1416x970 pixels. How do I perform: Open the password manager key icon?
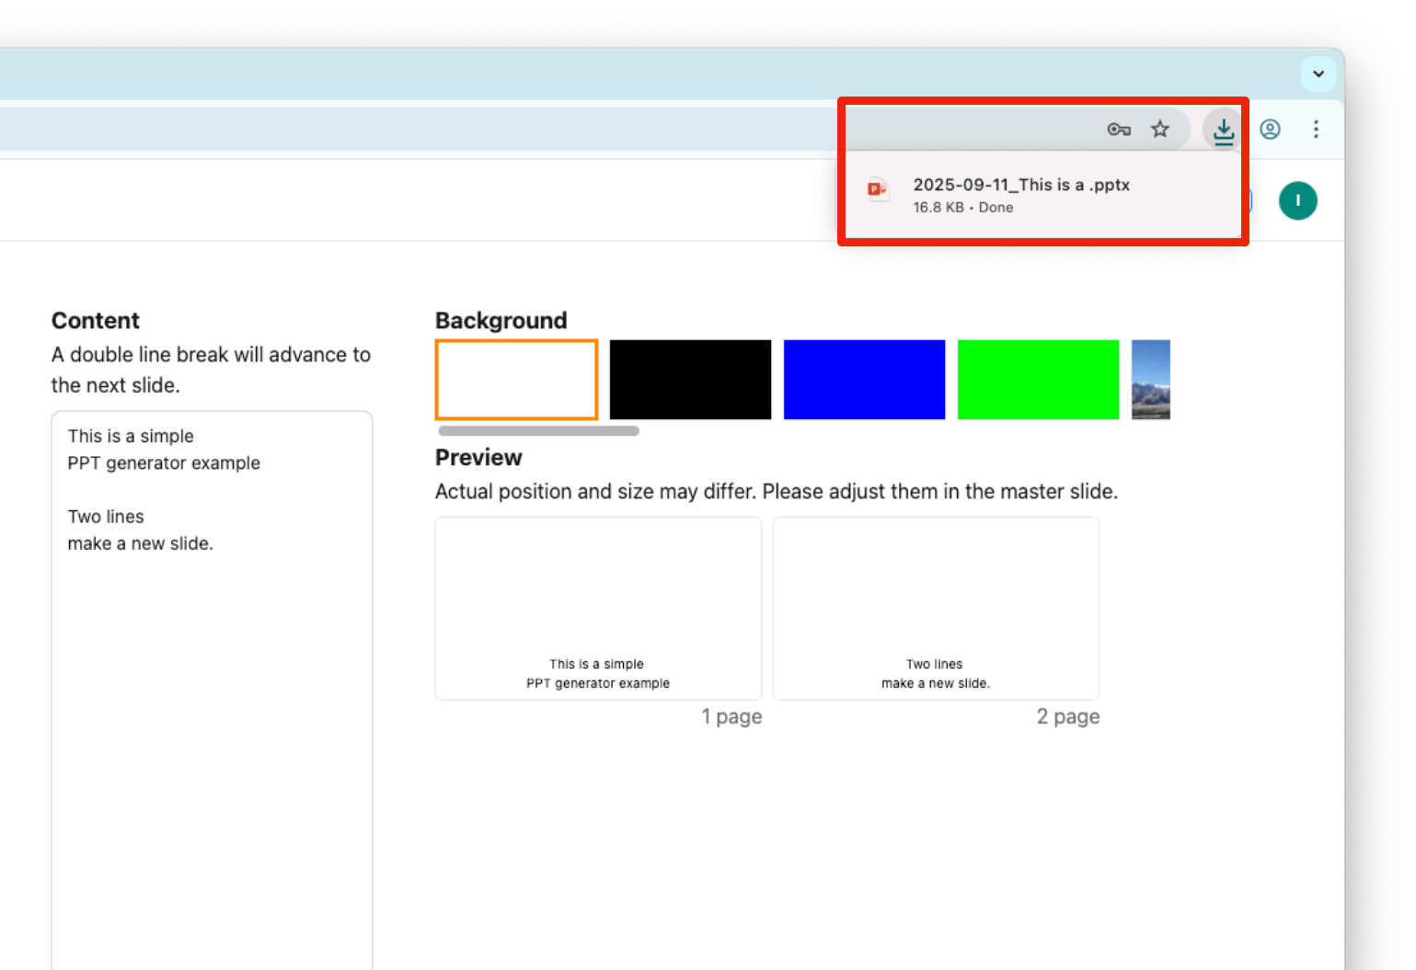[1118, 130]
